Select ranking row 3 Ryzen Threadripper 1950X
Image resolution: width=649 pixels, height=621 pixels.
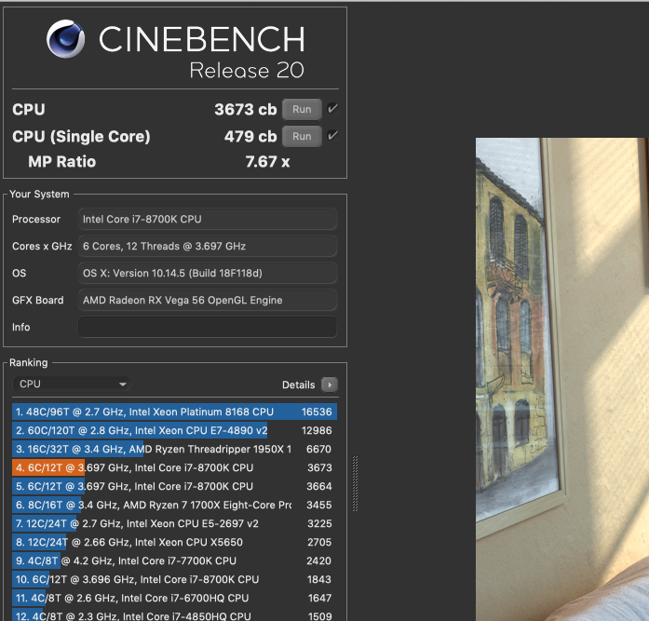[174, 449]
